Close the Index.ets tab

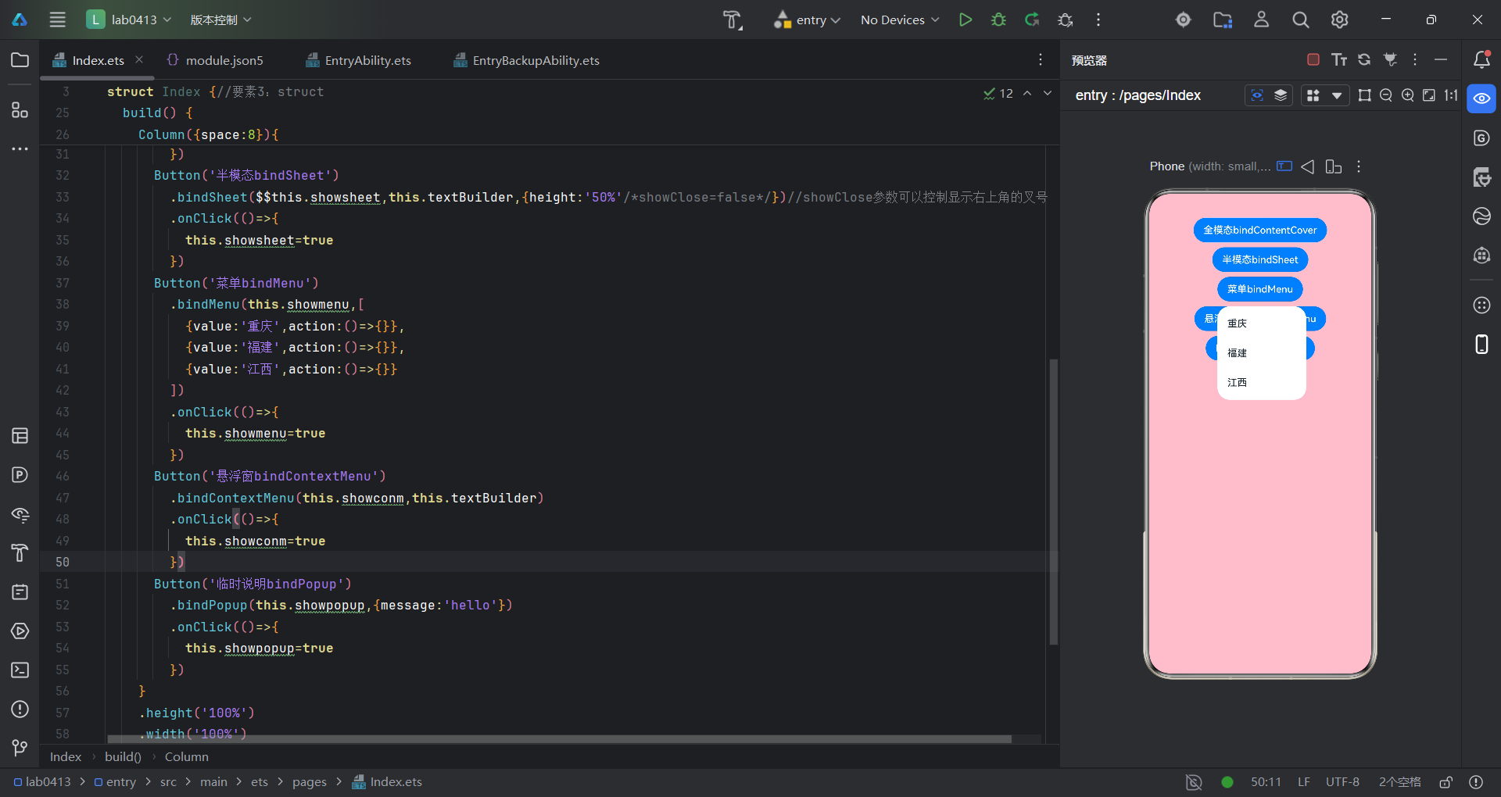pyautogui.click(x=139, y=59)
